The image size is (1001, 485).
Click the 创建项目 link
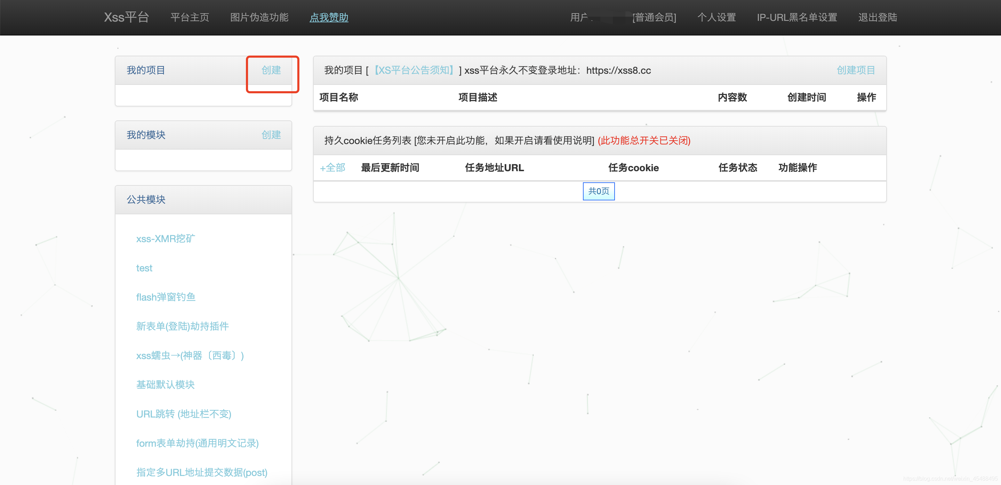click(856, 70)
